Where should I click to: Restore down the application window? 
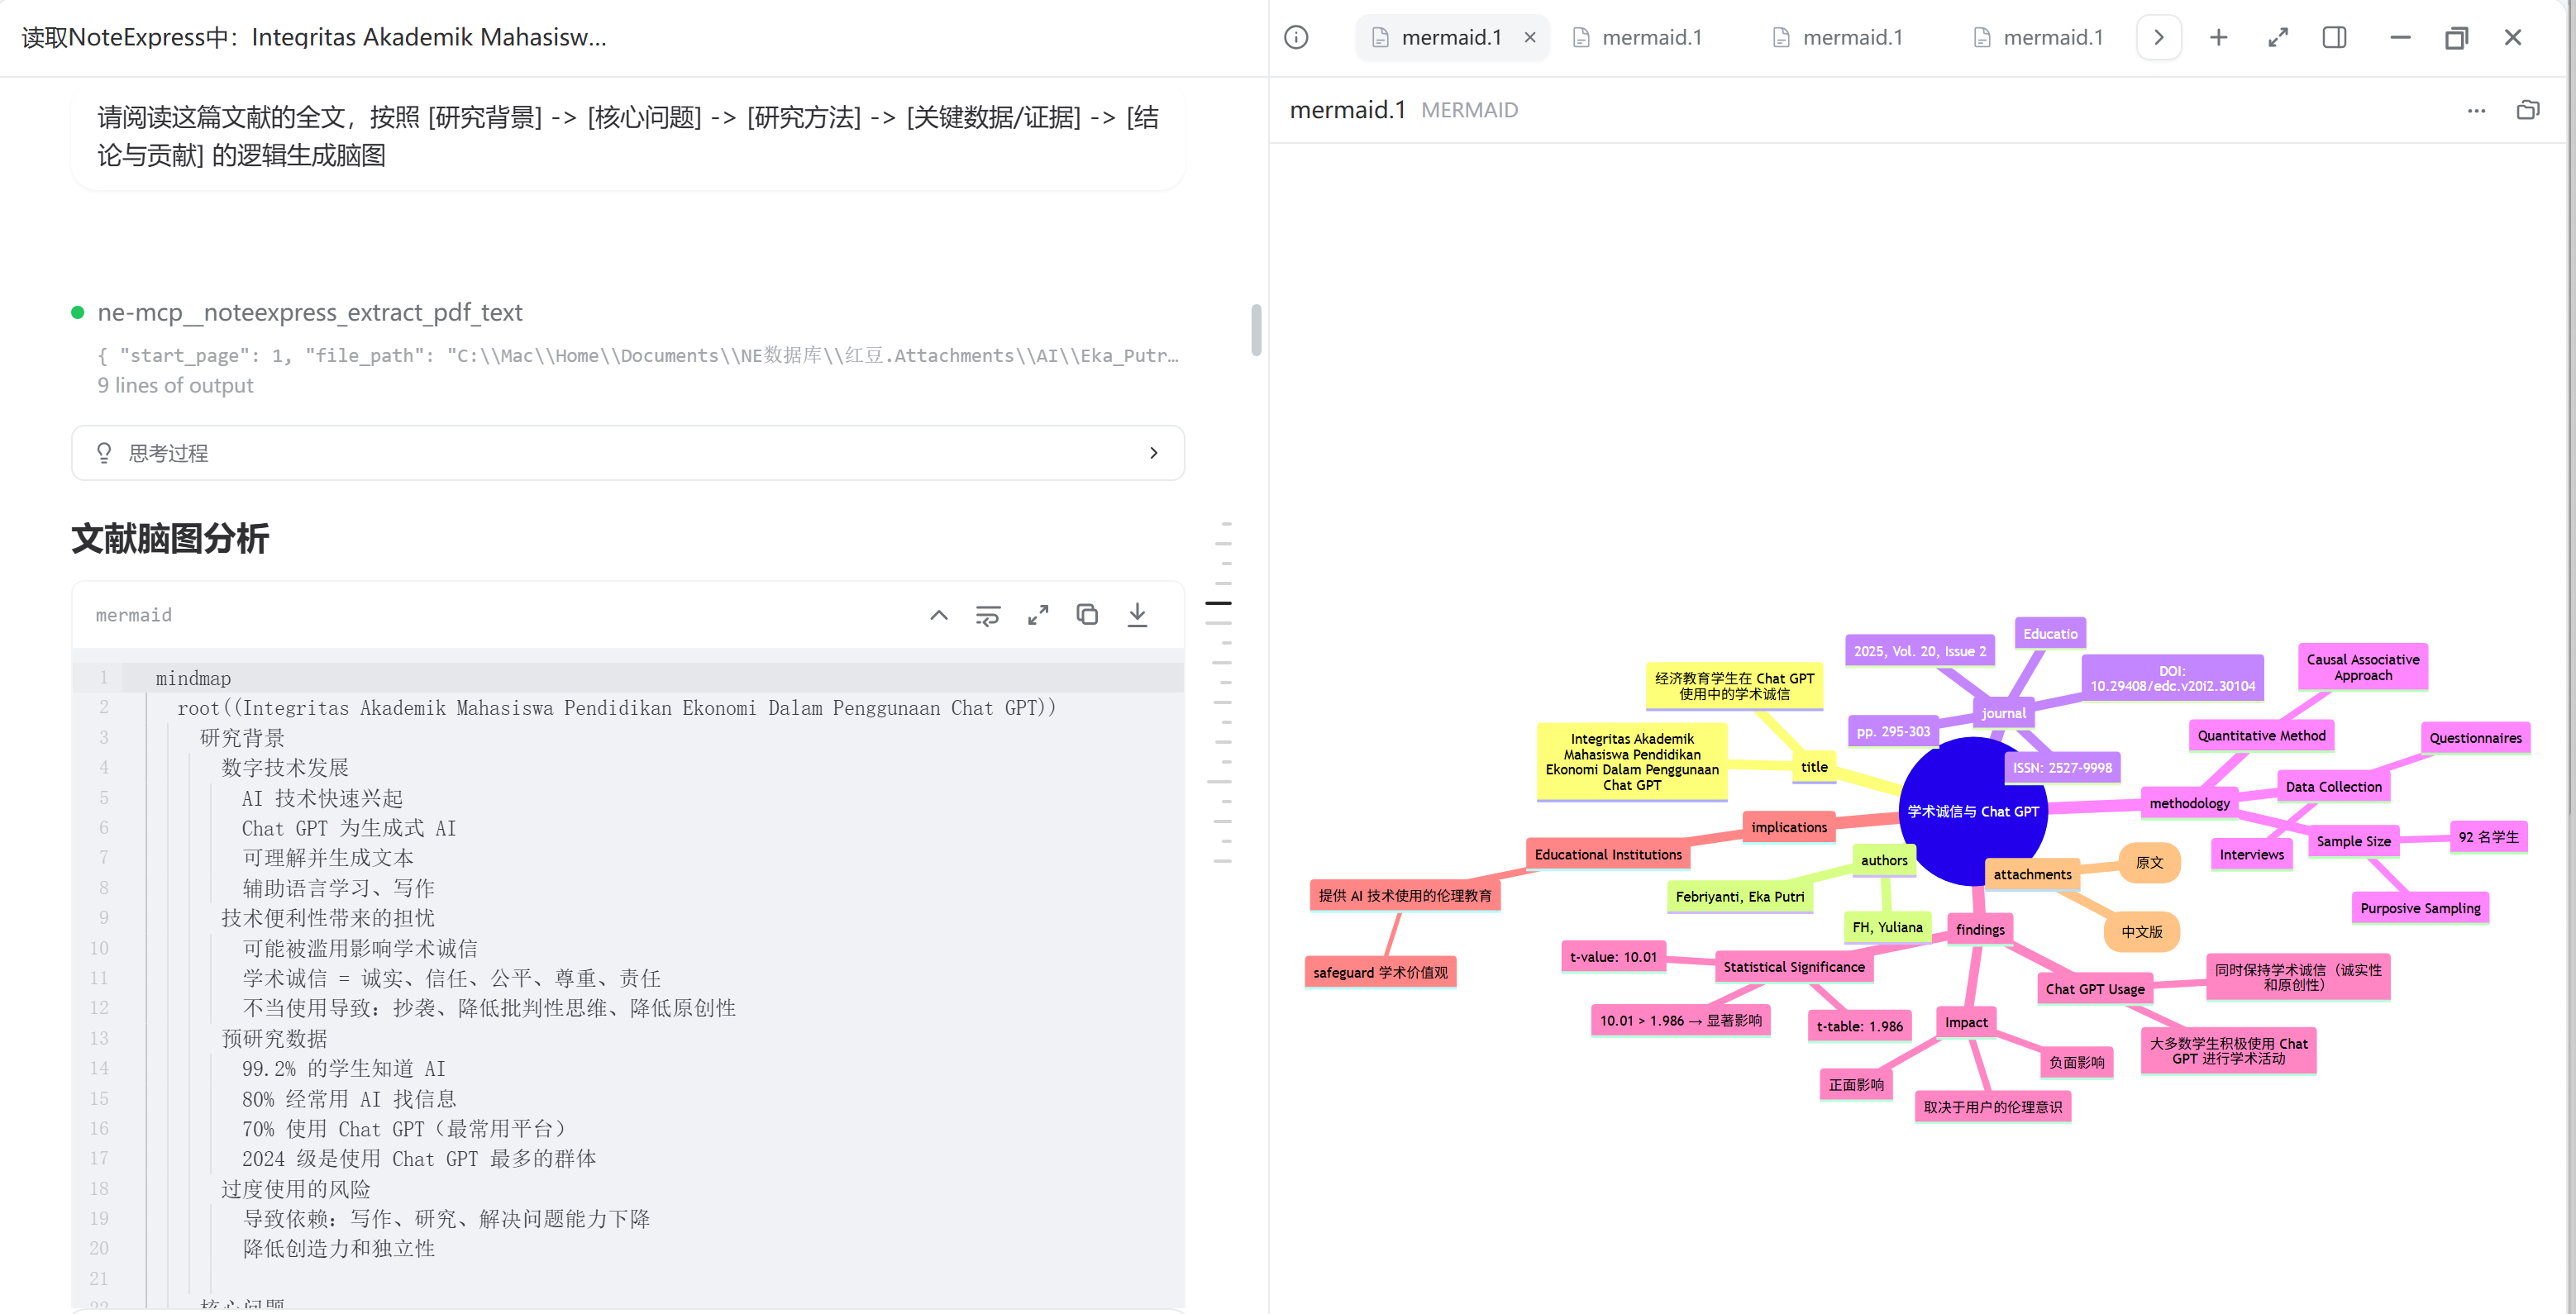click(x=2456, y=38)
